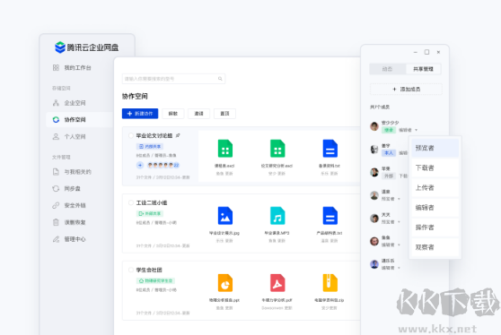The image size is (501, 335).
Task: Open 与我相关的 file icon in sidebar
Action: [56, 172]
